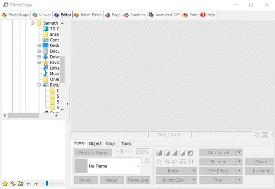Switch to the Object tab

pos(95,143)
